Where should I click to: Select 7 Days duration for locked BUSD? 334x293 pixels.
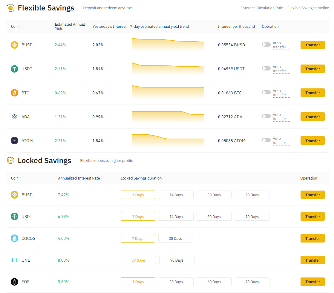(138, 195)
